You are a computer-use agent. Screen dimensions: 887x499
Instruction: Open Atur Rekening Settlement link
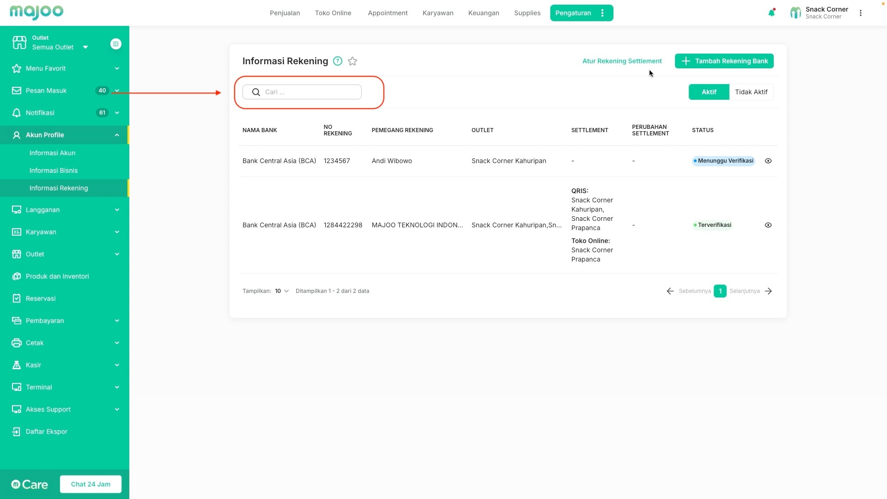pos(622,61)
